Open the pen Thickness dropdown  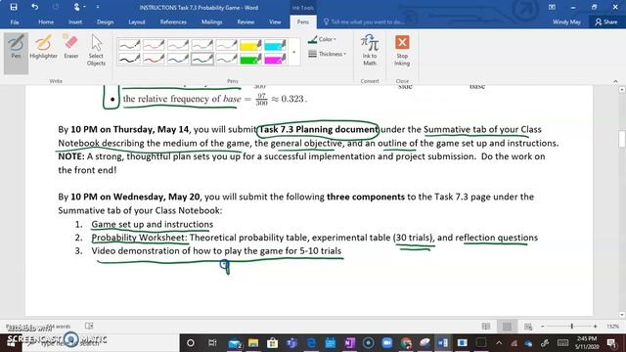click(327, 54)
